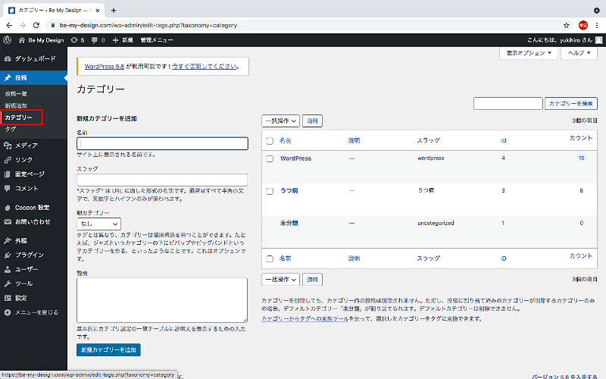606x379 pixels.
Task: Go to タグ in the posts submenu
Action: pyautogui.click(x=11, y=129)
